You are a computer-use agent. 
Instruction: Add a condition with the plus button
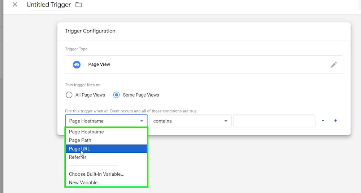point(335,121)
